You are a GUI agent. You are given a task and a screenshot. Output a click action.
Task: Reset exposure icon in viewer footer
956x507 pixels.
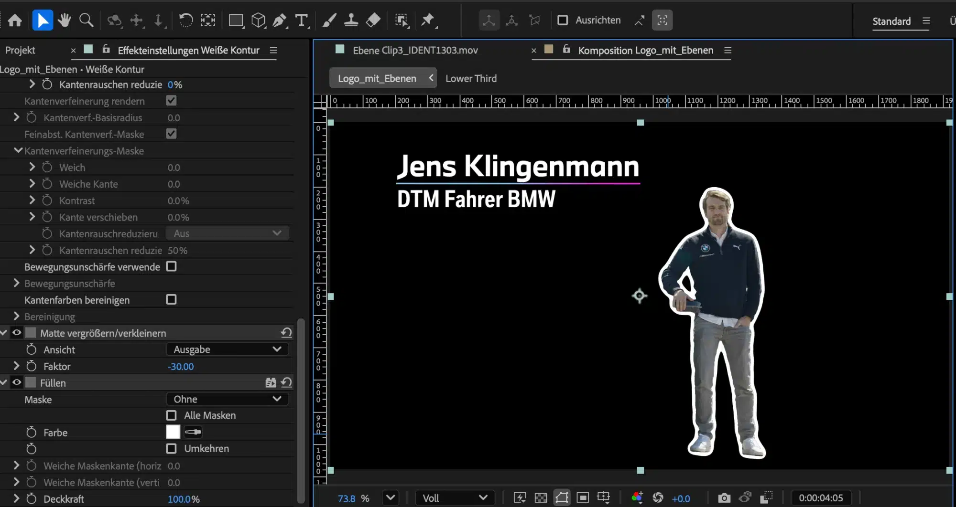click(x=658, y=498)
